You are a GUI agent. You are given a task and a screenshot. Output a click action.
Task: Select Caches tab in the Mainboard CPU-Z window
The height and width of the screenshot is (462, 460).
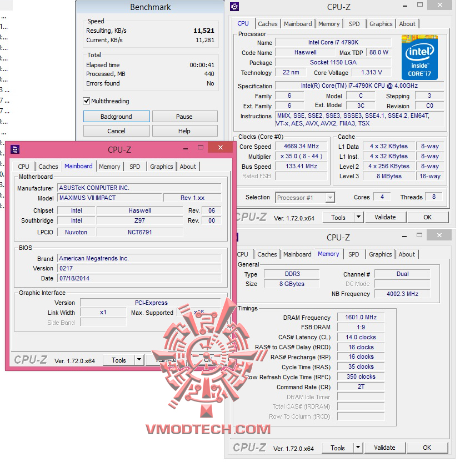point(48,167)
